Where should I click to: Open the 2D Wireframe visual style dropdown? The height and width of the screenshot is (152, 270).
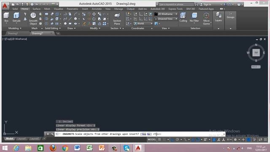(x=166, y=14)
